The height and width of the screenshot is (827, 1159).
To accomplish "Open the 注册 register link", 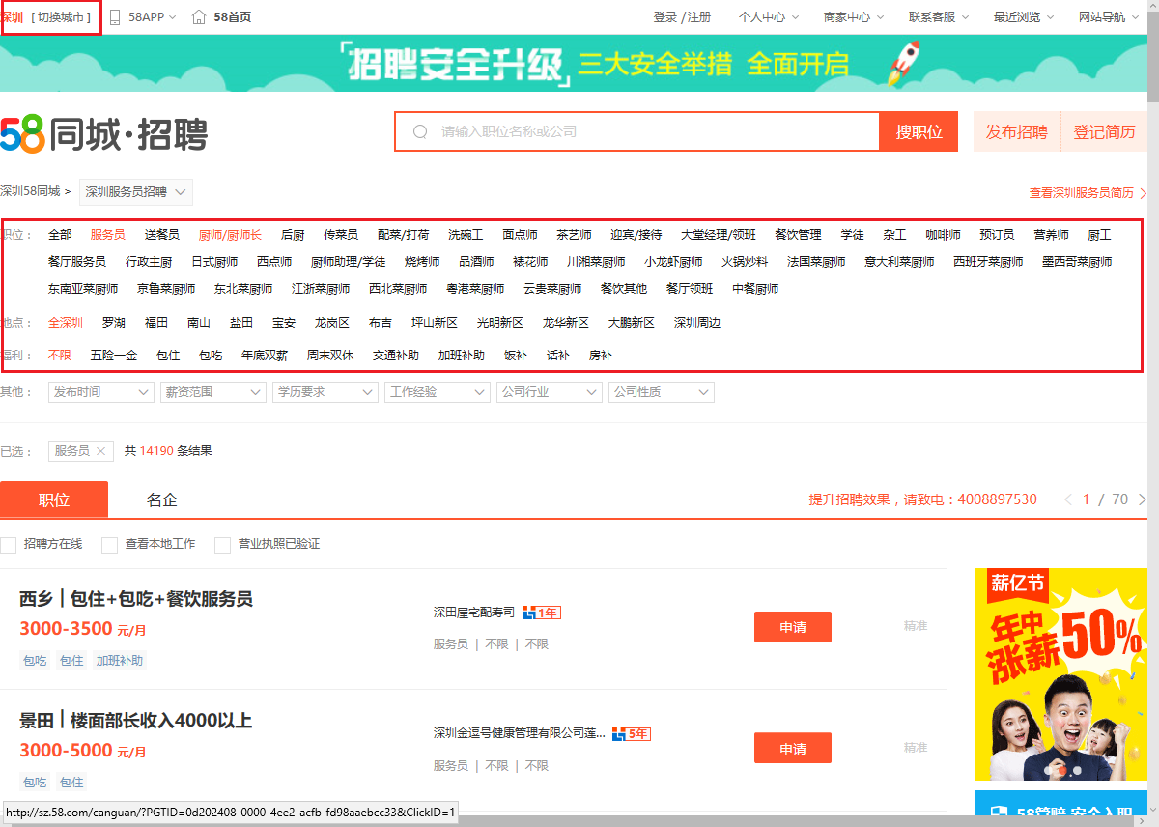I will tap(699, 17).
